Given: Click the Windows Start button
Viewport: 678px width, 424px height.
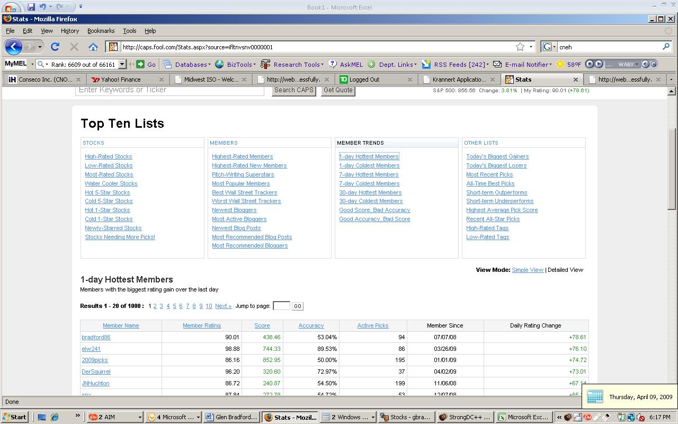Looking at the screenshot, I should coord(14,417).
